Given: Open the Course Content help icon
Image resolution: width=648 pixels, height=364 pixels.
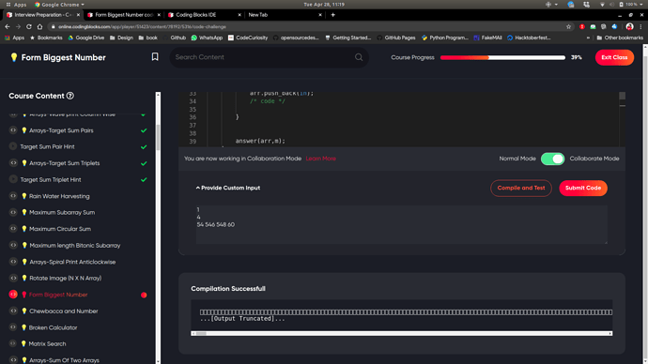Looking at the screenshot, I should [70, 96].
